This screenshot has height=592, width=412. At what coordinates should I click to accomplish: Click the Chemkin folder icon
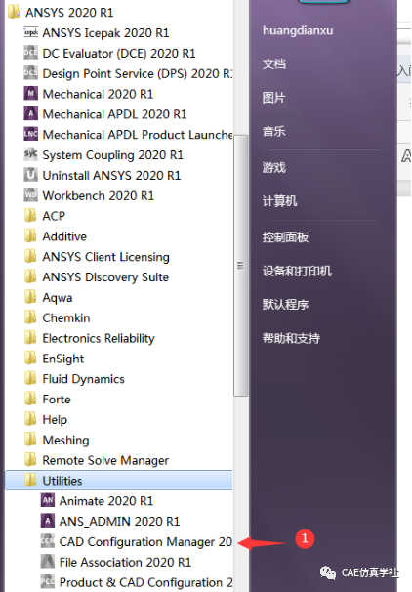click(x=30, y=317)
